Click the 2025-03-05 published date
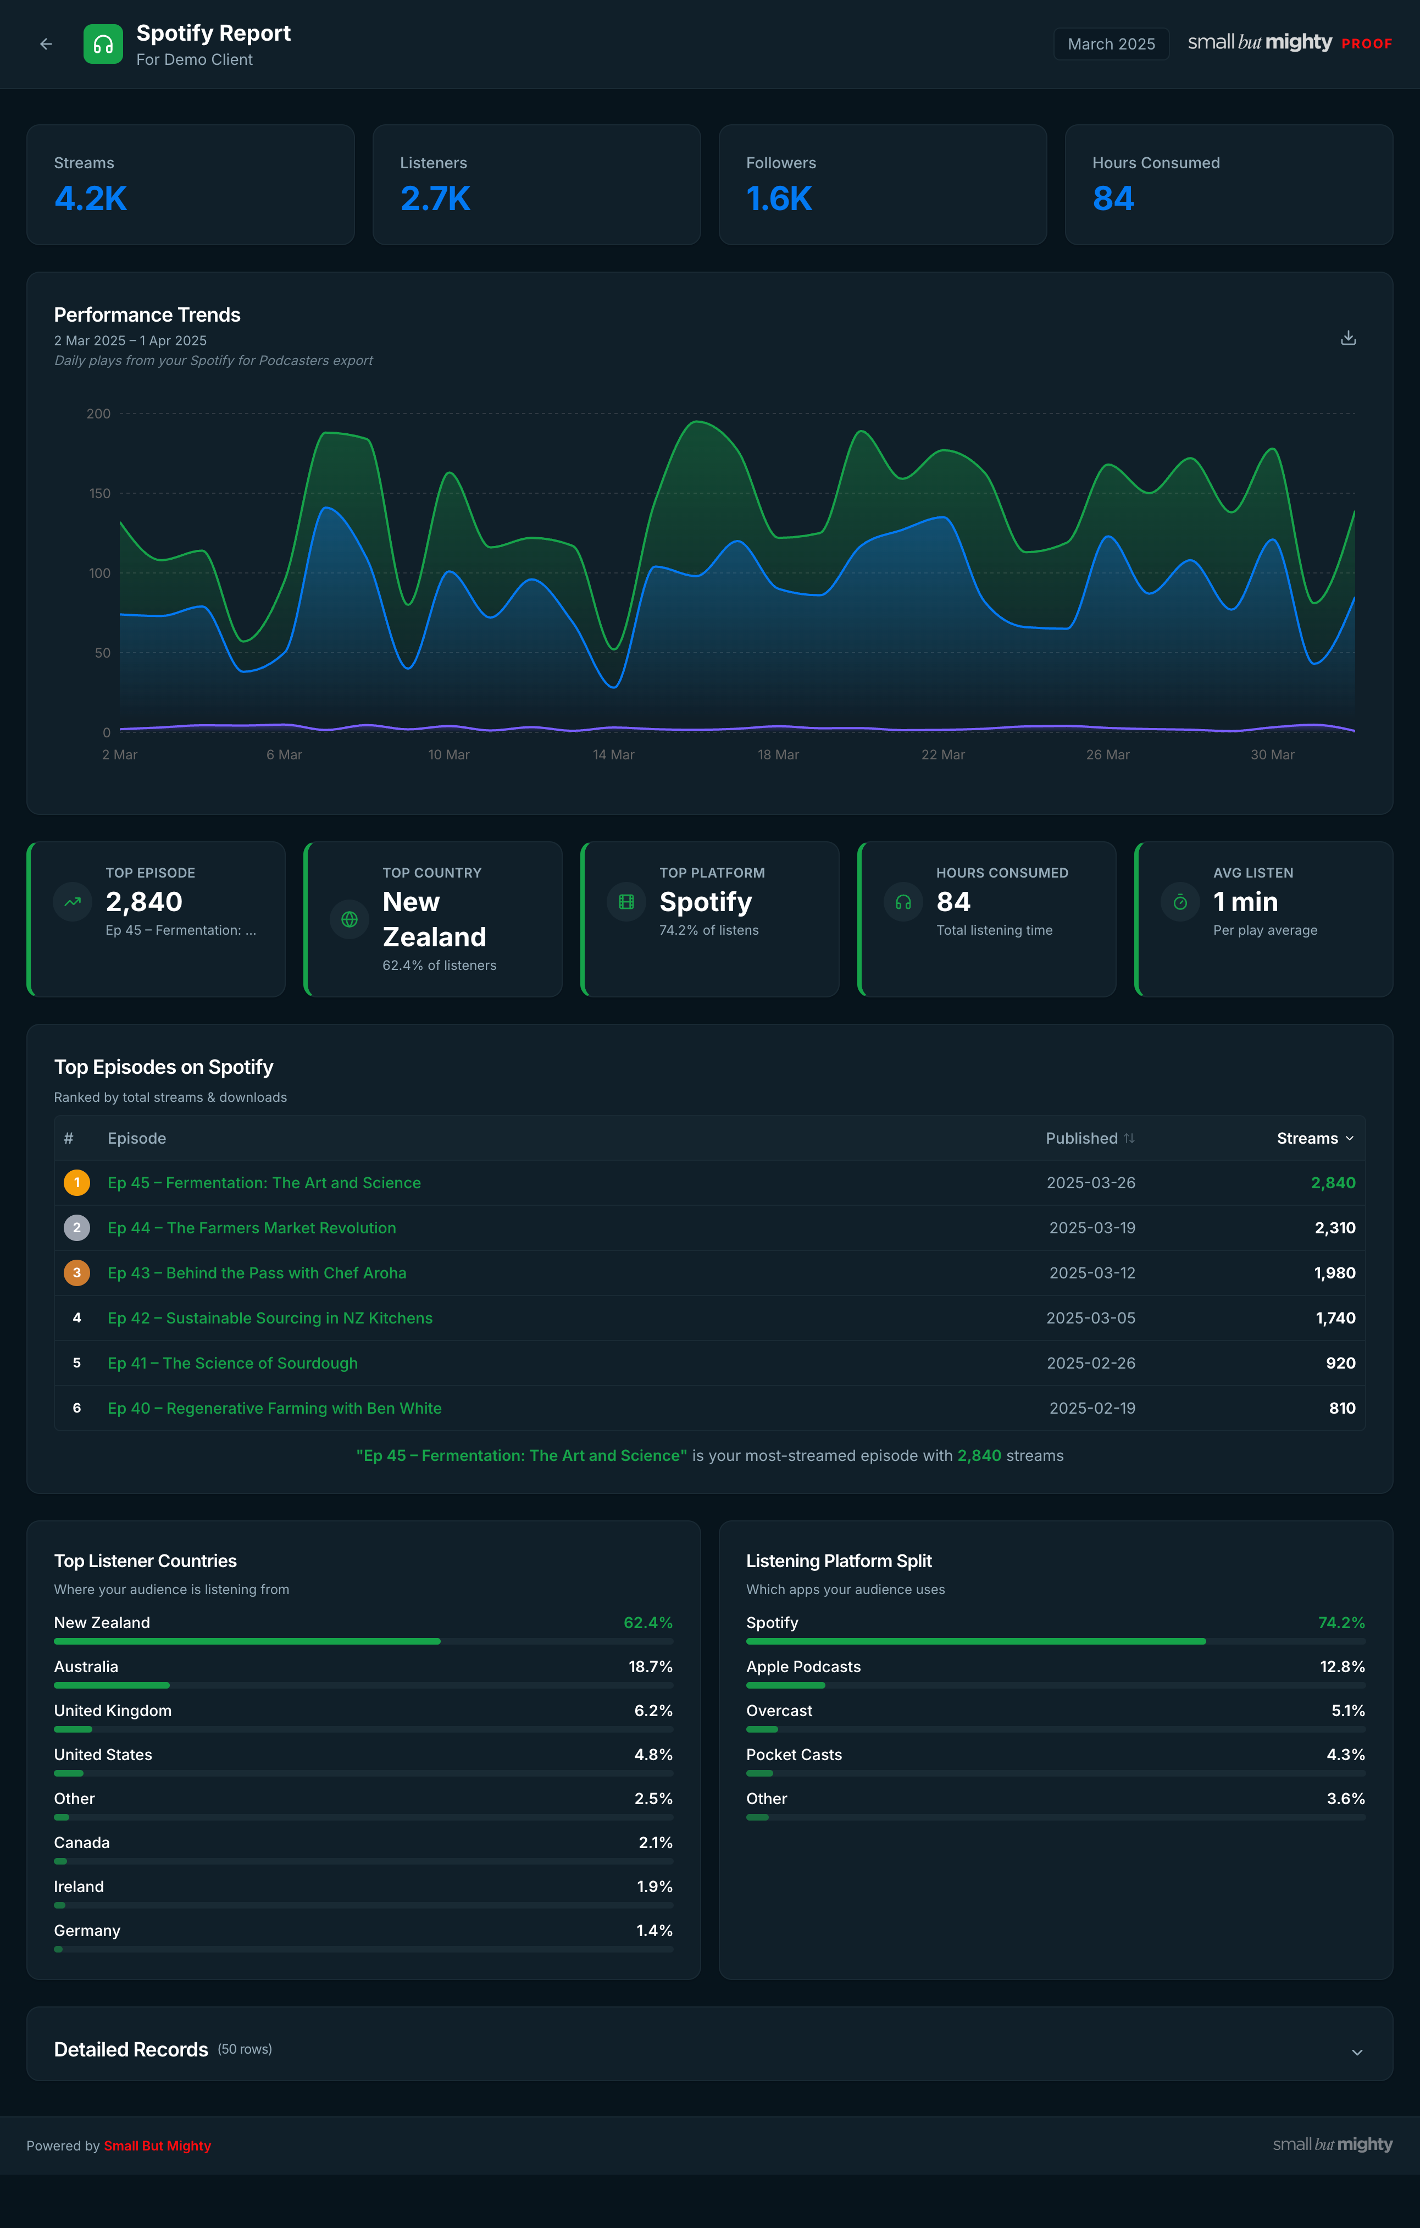The image size is (1420, 2228). (1091, 1317)
